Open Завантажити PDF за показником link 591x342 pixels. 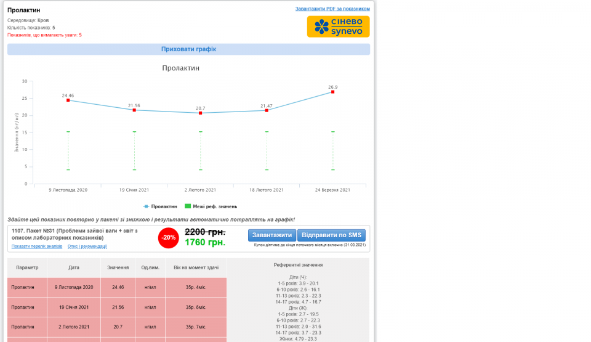tap(332, 9)
